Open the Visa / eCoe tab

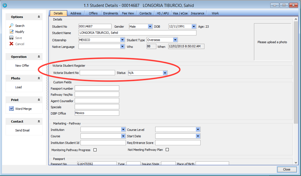[180, 13]
